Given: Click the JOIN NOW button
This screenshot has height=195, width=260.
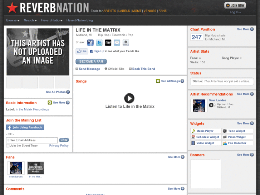Looking at the screenshot, I should [x=235, y=5].
